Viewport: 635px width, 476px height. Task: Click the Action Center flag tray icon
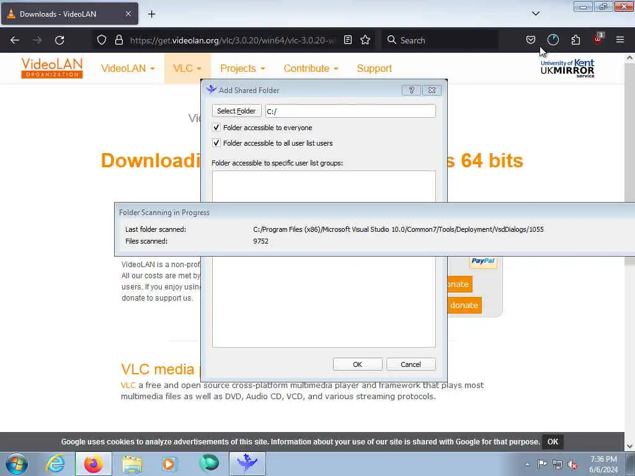(x=542, y=464)
